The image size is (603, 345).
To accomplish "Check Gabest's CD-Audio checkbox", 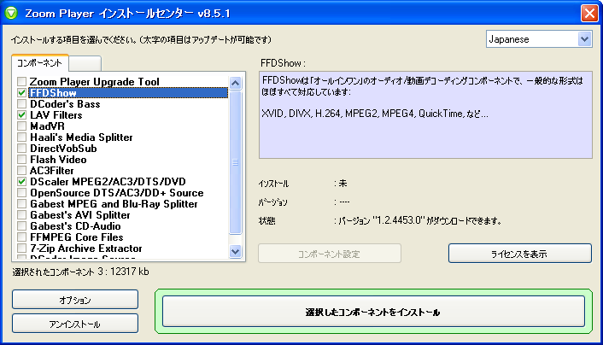I will tap(22, 226).
